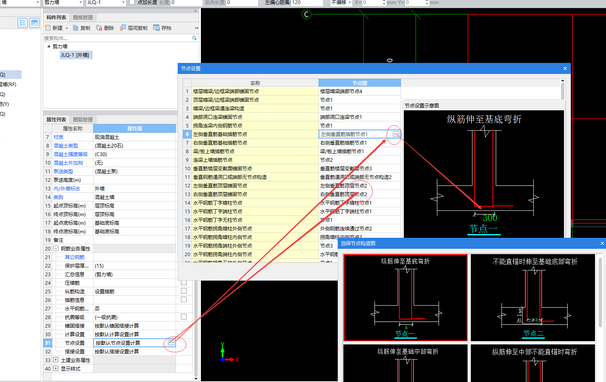Expand the toolbar overflow chevrons after 存档
The width and height of the screenshot is (606, 382).
[196, 28]
